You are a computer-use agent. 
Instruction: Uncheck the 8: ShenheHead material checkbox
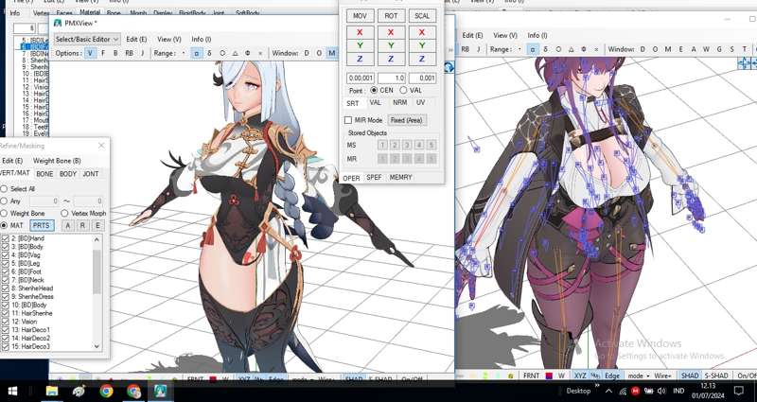(x=6, y=288)
